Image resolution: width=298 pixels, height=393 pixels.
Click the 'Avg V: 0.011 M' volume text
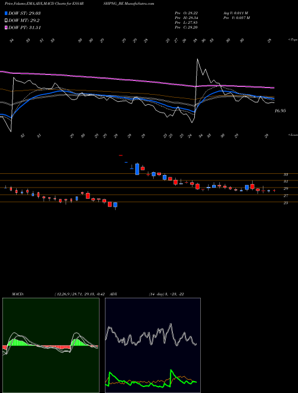235,13
